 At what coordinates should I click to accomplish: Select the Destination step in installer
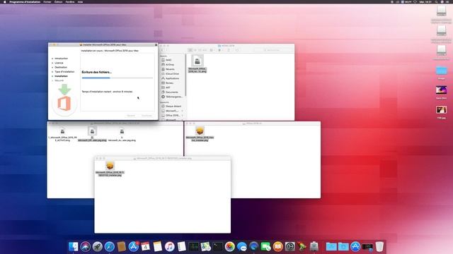click(x=61, y=67)
